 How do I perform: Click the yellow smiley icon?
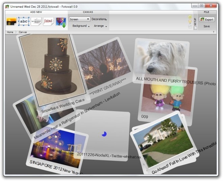click(190, 17)
